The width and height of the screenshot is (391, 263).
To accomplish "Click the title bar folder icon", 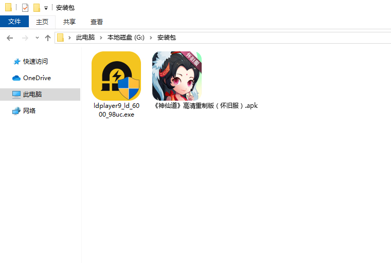I will tap(8, 7).
